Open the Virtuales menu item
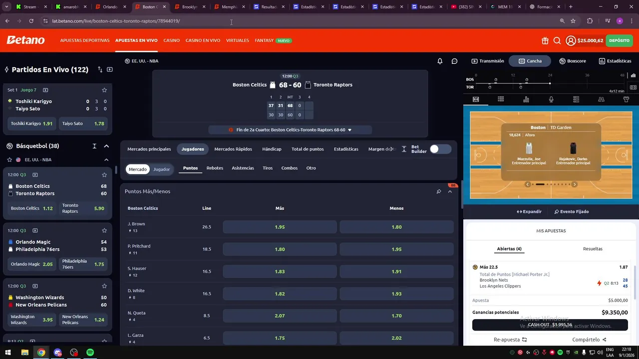This screenshot has width=639, height=359. (238, 40)
